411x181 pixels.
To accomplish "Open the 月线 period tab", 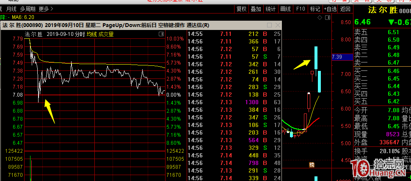I will tap(11, 9).
